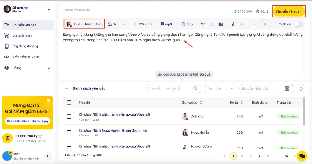
Task: Go to page 3
Action: (x=251, y=156)
